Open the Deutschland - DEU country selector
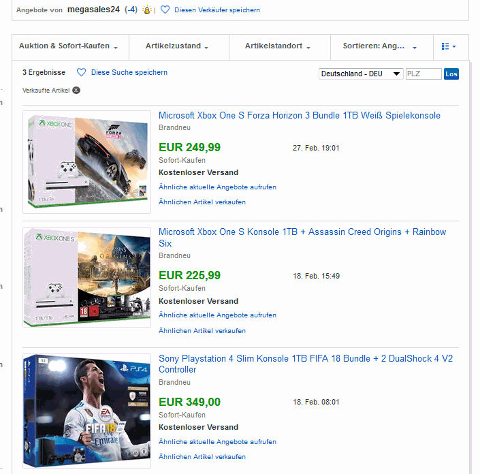Image resolution: width=480 pixels, height=474 pixels. [361, 74]
